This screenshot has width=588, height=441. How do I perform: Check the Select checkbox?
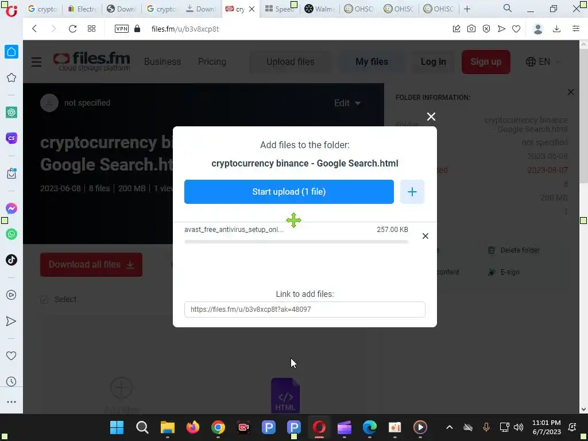pos(44,299)
